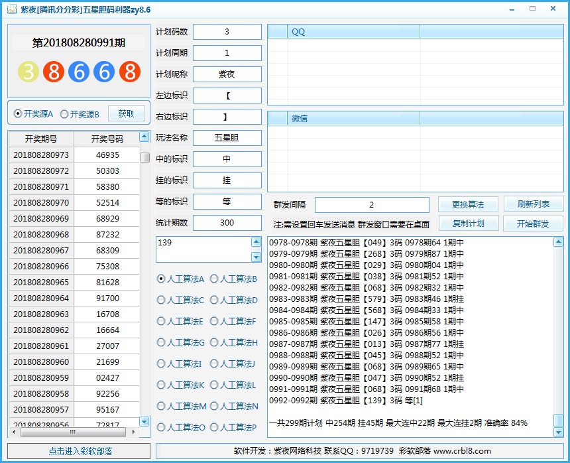Click the last red lottery ball 8
Screen dimensions: 570x463
[x=130, y=72]
